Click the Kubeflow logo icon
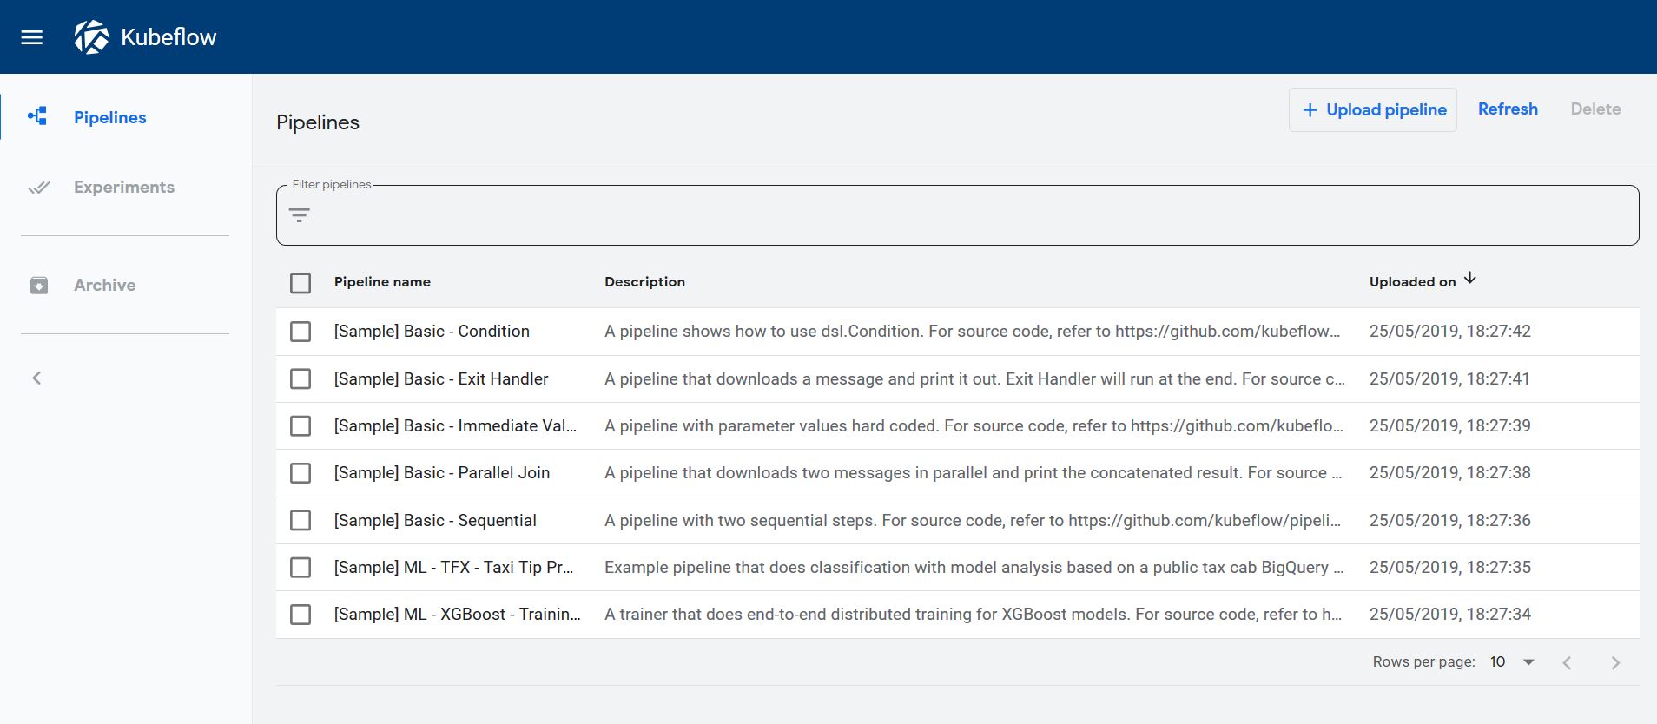1657x724 pixels. tap(92, 36)
